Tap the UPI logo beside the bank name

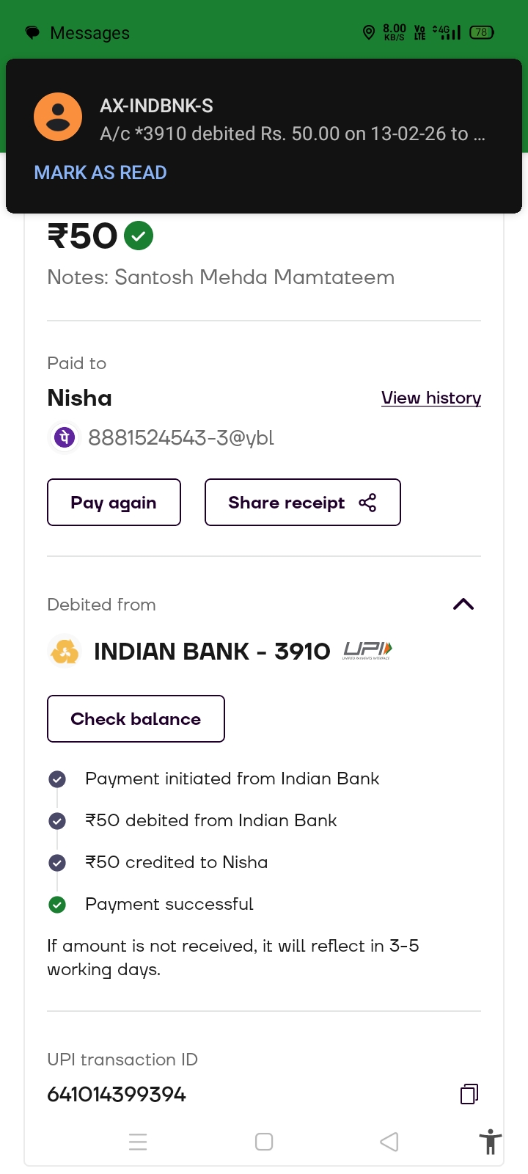coord(367,651)
